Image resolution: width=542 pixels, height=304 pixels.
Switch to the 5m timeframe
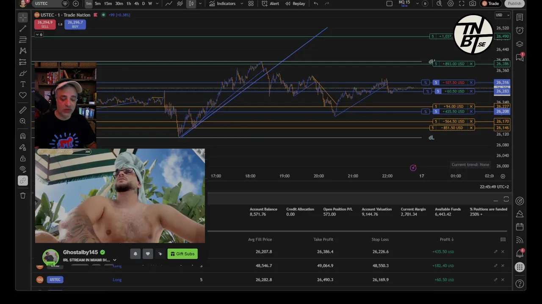[98, 3]
